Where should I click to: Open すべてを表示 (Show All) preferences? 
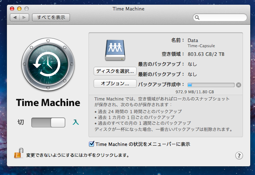point(51,17)
